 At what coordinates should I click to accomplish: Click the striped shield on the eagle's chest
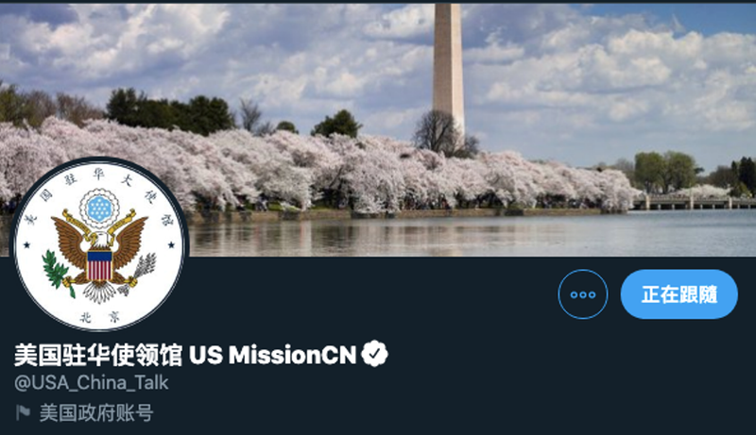click(99, 265)
